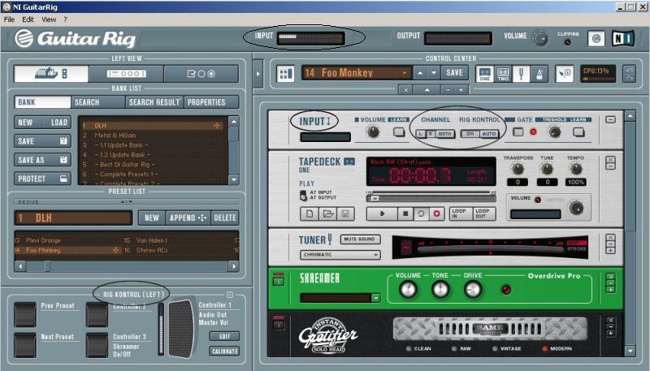Viewport: 650px width, 371px height.
Task: Switch to the PROPERTIES tab
Action: (x=211, y=102)
